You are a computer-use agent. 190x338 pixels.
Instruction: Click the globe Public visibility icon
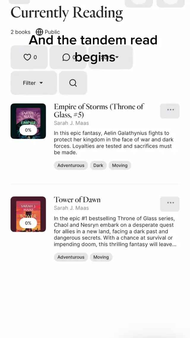point(39,32)
